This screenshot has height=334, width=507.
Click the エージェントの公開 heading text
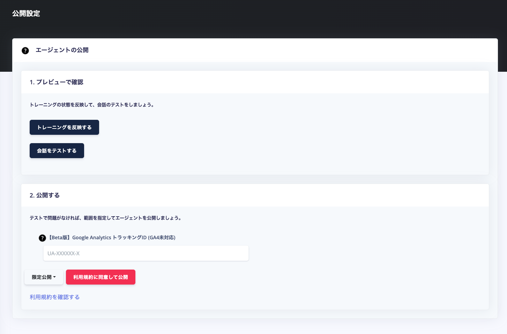62,50
